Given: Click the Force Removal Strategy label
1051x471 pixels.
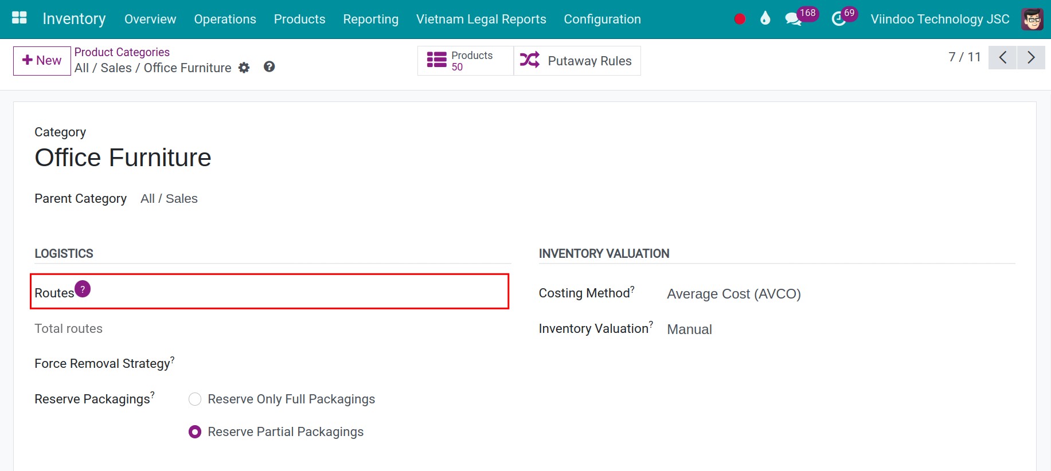Looking at the screenshot, I should point(102,363).
